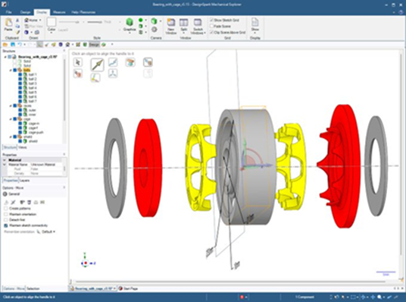Collapse the shield component in the Structure tree
The width and height of the screenshot is (406, 302).
pos(11,137)
